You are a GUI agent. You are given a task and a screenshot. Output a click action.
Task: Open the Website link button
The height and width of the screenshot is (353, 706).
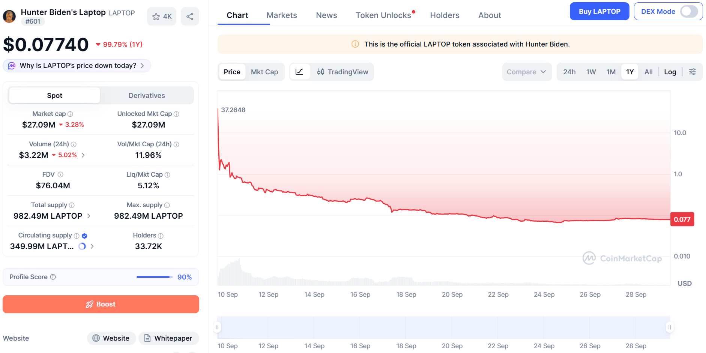(111, 338)
